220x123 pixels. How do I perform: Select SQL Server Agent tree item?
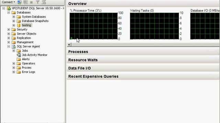[x=28, y=46]
